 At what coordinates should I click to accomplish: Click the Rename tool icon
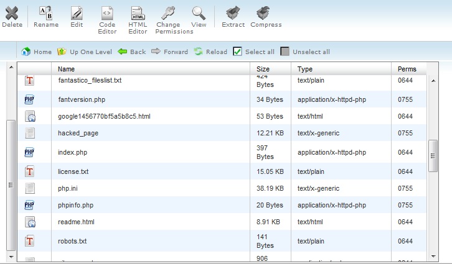coord(46,13)
